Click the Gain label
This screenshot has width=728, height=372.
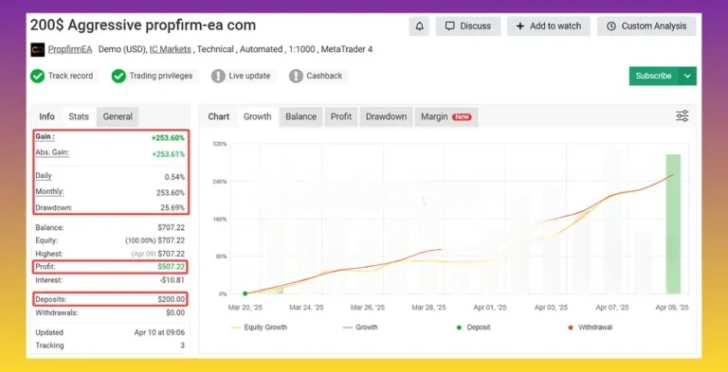pos(45,137)
